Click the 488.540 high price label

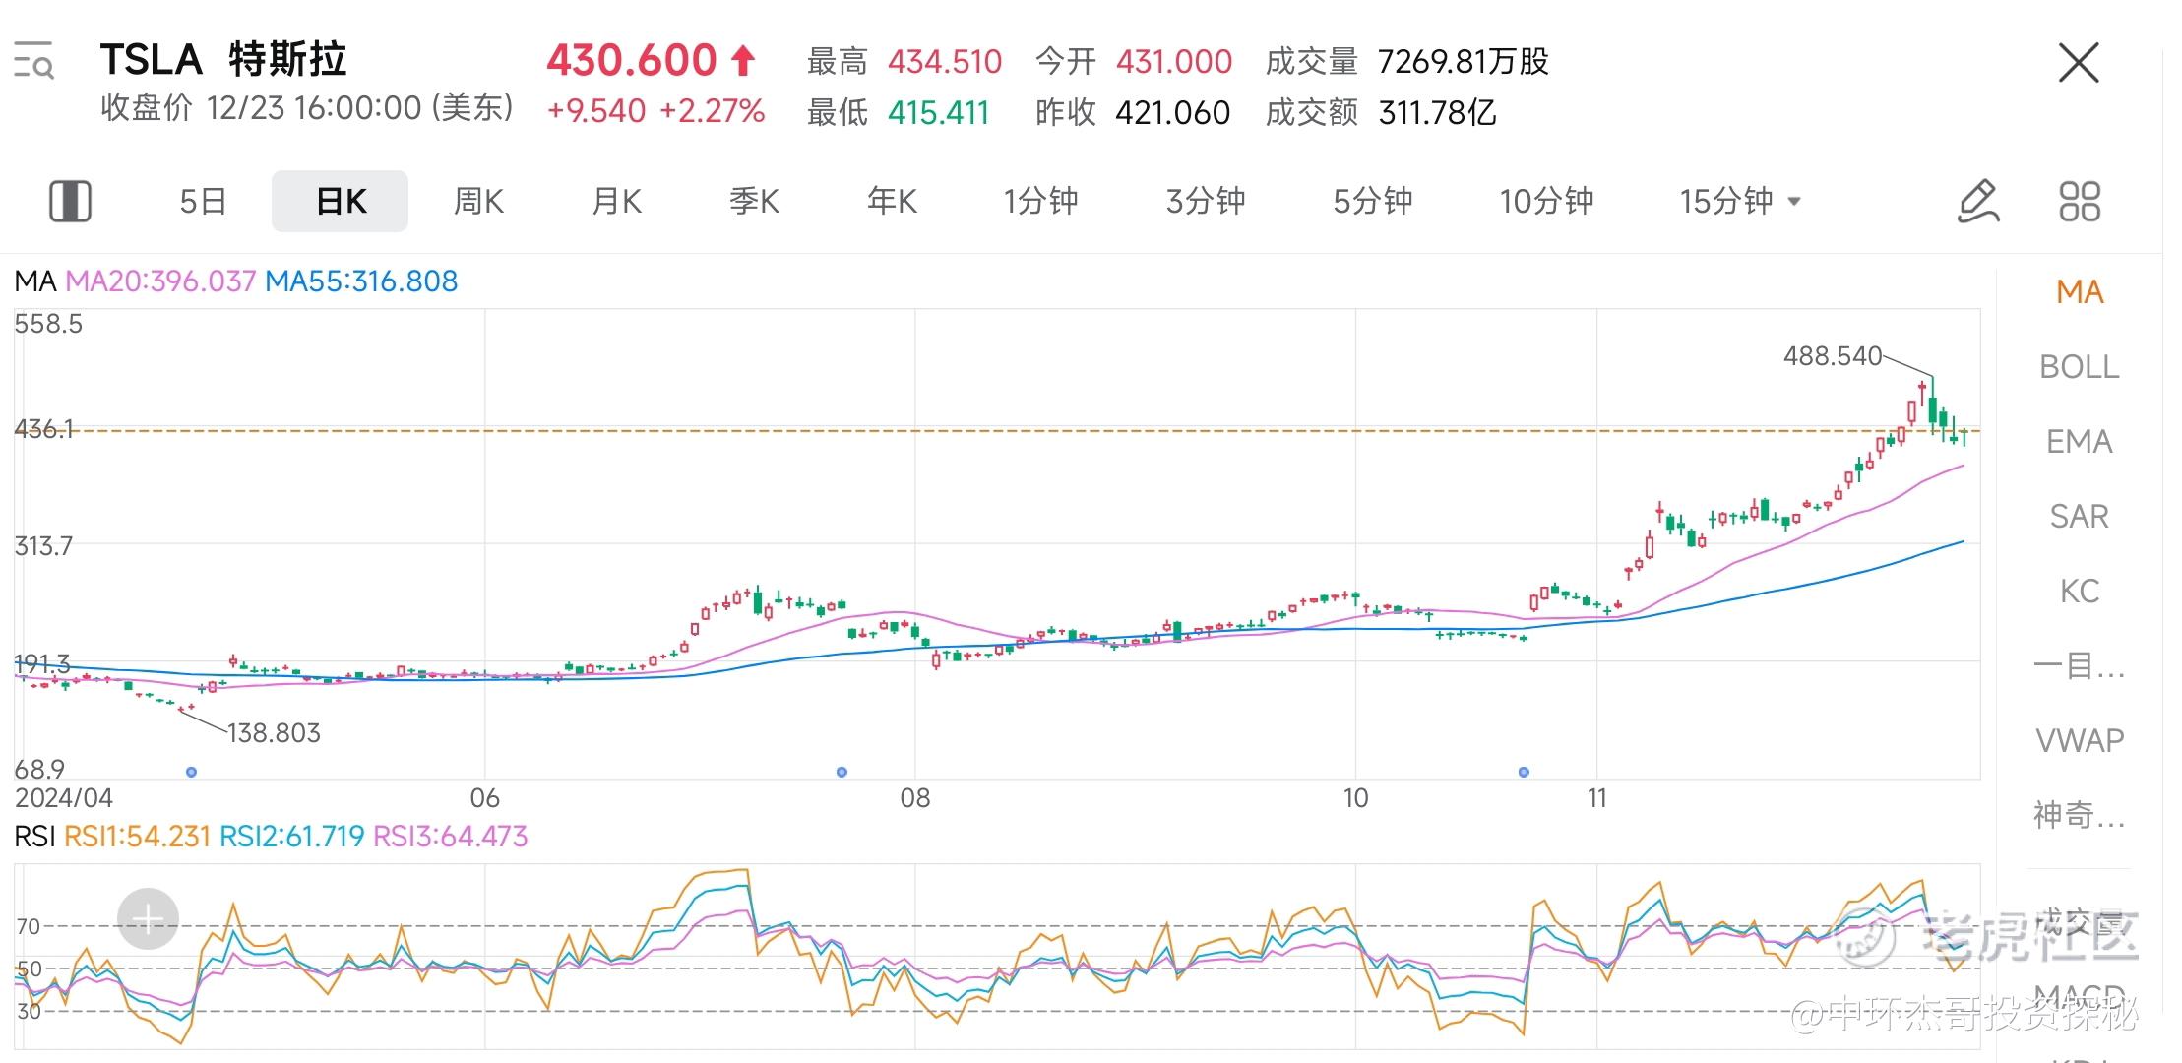(x=1833, y=355)
